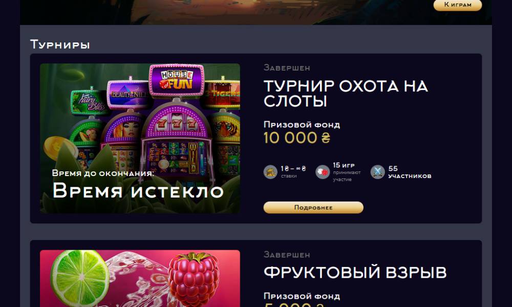Click the 'Турниры' section heading
Screen dimensions: 512x307
tap(60, 45)
